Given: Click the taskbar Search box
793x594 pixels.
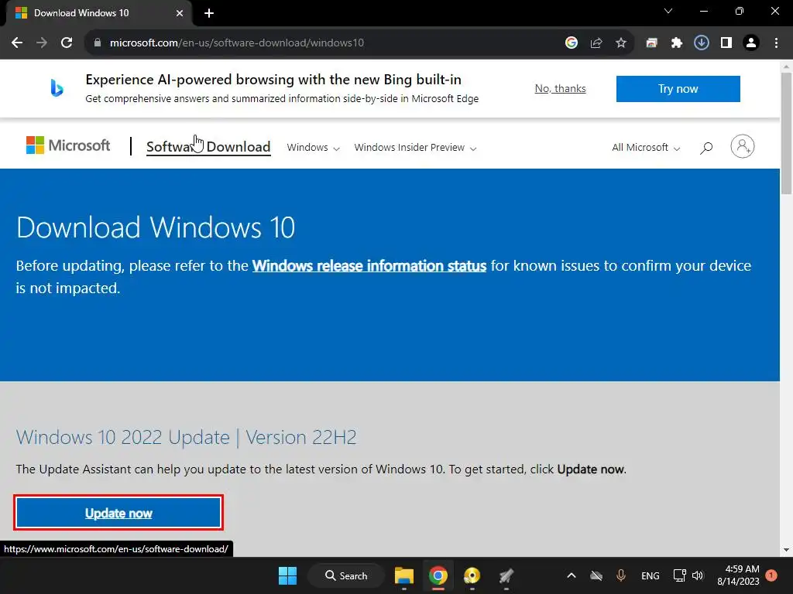Looking at the screenshot, I should [x=347, y=575].
